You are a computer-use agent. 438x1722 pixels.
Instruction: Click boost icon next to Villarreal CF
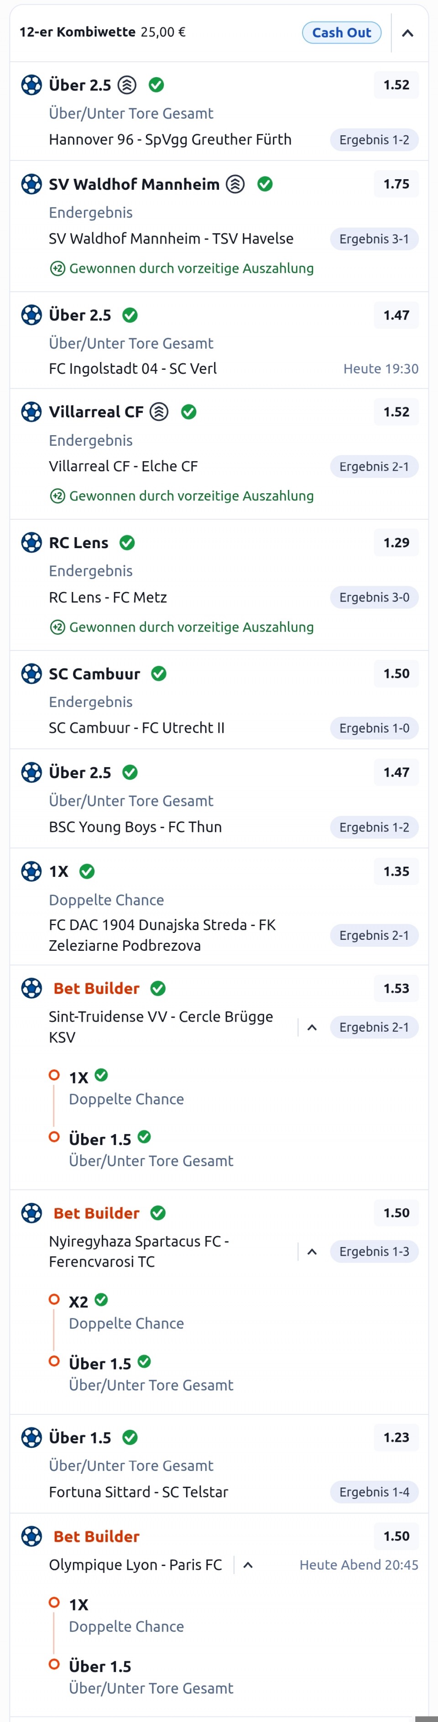point(159,412)
